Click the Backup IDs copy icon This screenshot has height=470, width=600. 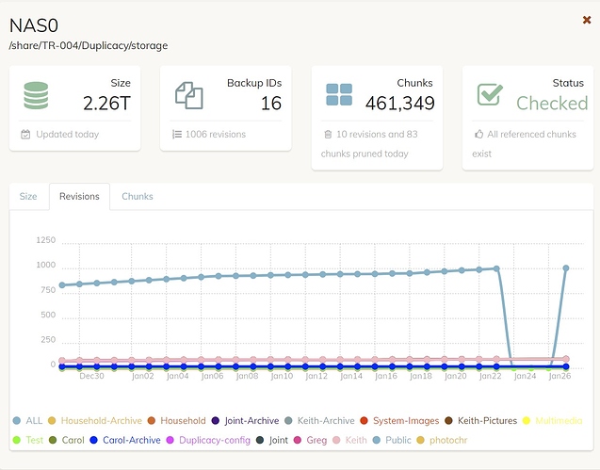(189, 95)
